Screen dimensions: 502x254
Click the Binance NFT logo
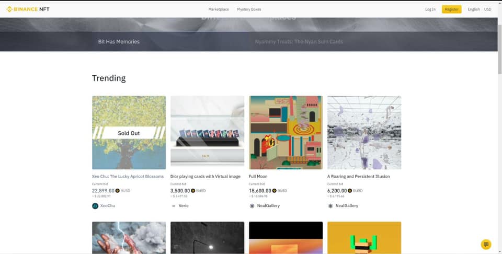point(28,9)
